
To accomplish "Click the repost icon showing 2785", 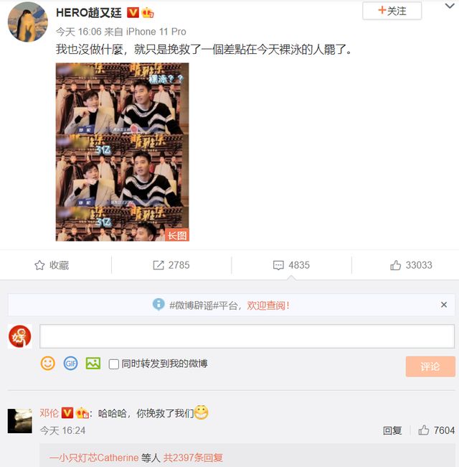I will 158,265.
